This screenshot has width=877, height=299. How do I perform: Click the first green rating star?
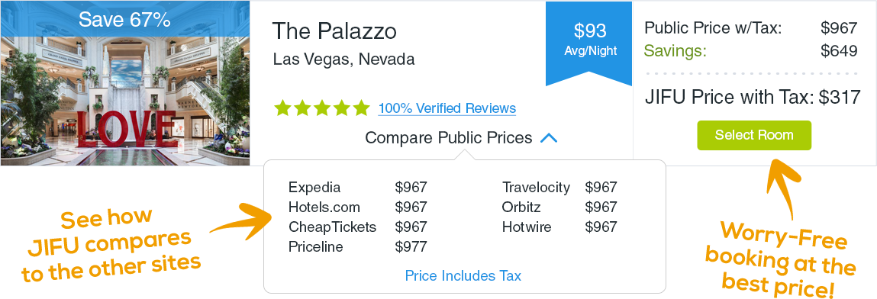[282, 108]
